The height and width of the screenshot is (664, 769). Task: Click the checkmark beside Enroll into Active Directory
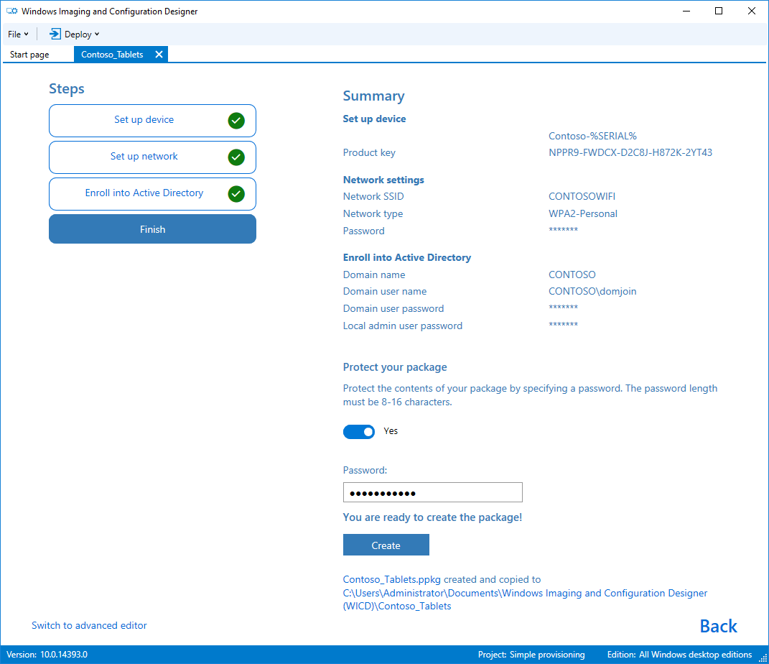[236, 194]
